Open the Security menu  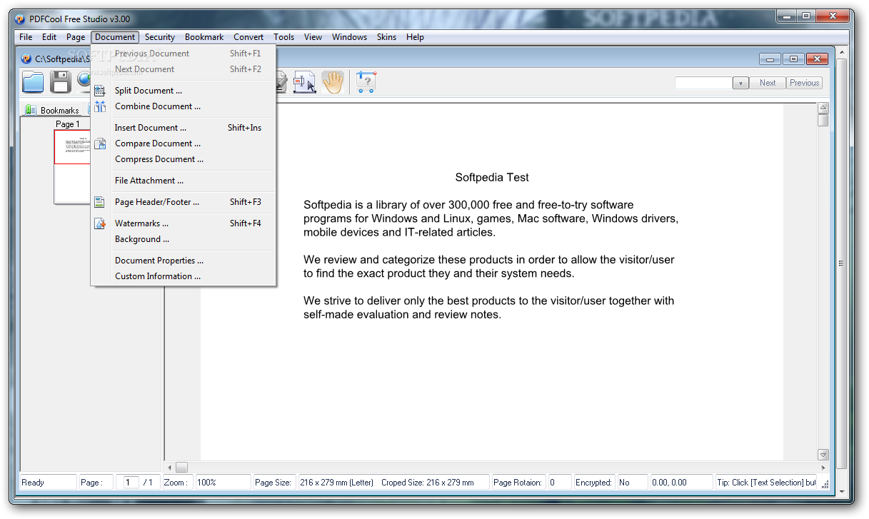point(160,37)
